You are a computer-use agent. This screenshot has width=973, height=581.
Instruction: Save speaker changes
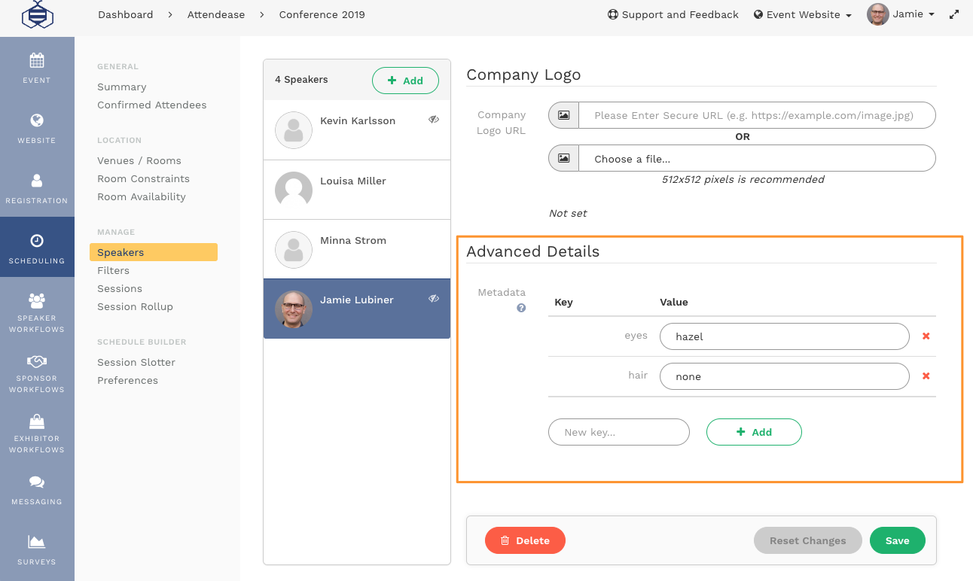898,540
